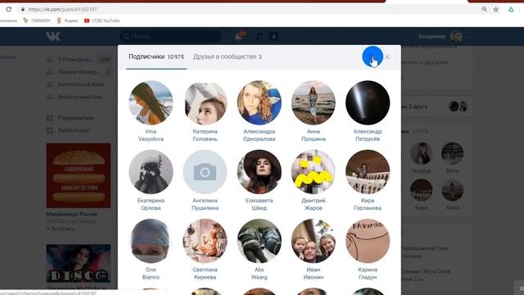Image resolution: width=524 pixels, height=295 pixels.
Task: Open Кира Горланова's avatar
Action: tap(368, 171)
